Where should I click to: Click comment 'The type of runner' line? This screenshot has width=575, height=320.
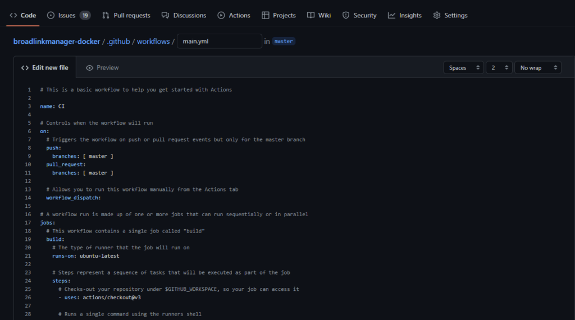[121, 248]
